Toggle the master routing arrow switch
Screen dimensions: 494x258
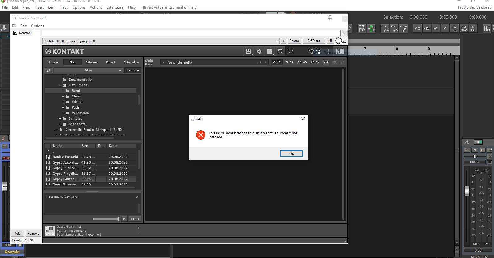[478, 142]
